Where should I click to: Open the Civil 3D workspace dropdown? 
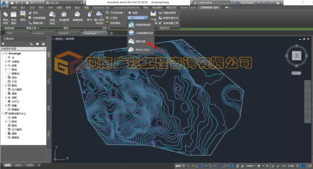point(64,3)
